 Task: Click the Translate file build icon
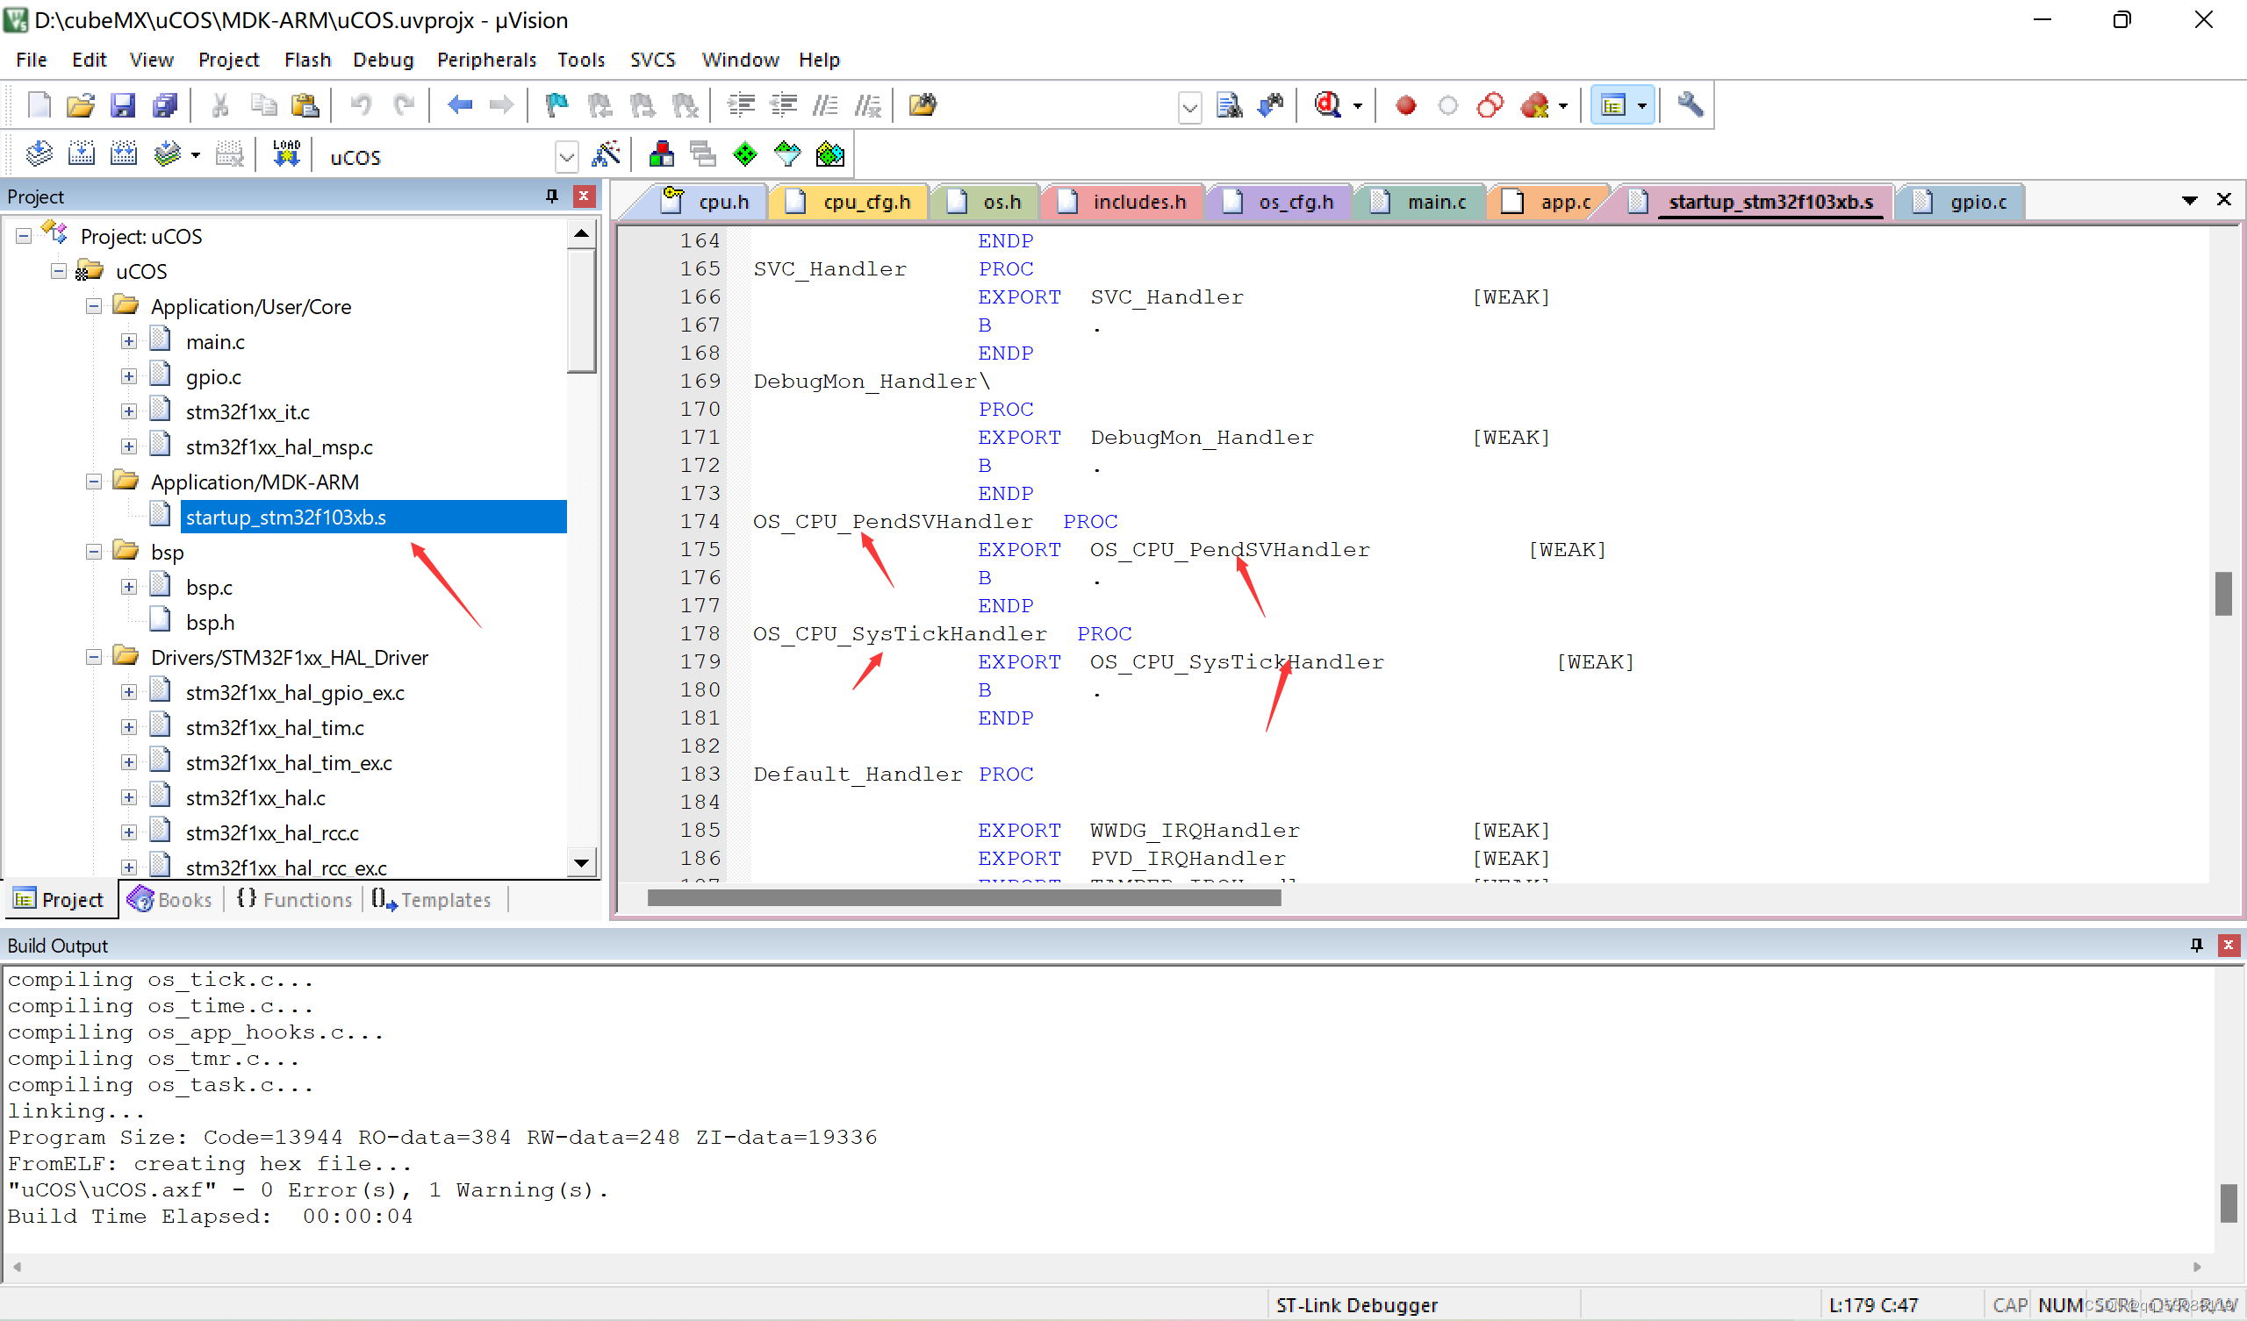pos(39,154)
